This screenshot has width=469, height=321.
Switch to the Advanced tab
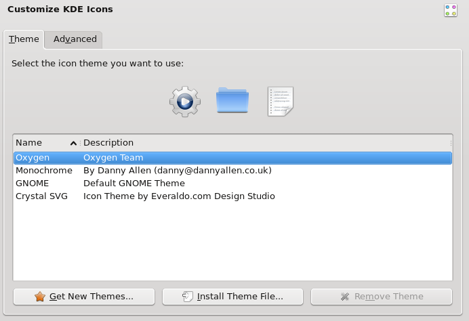(x=75, y=39)
